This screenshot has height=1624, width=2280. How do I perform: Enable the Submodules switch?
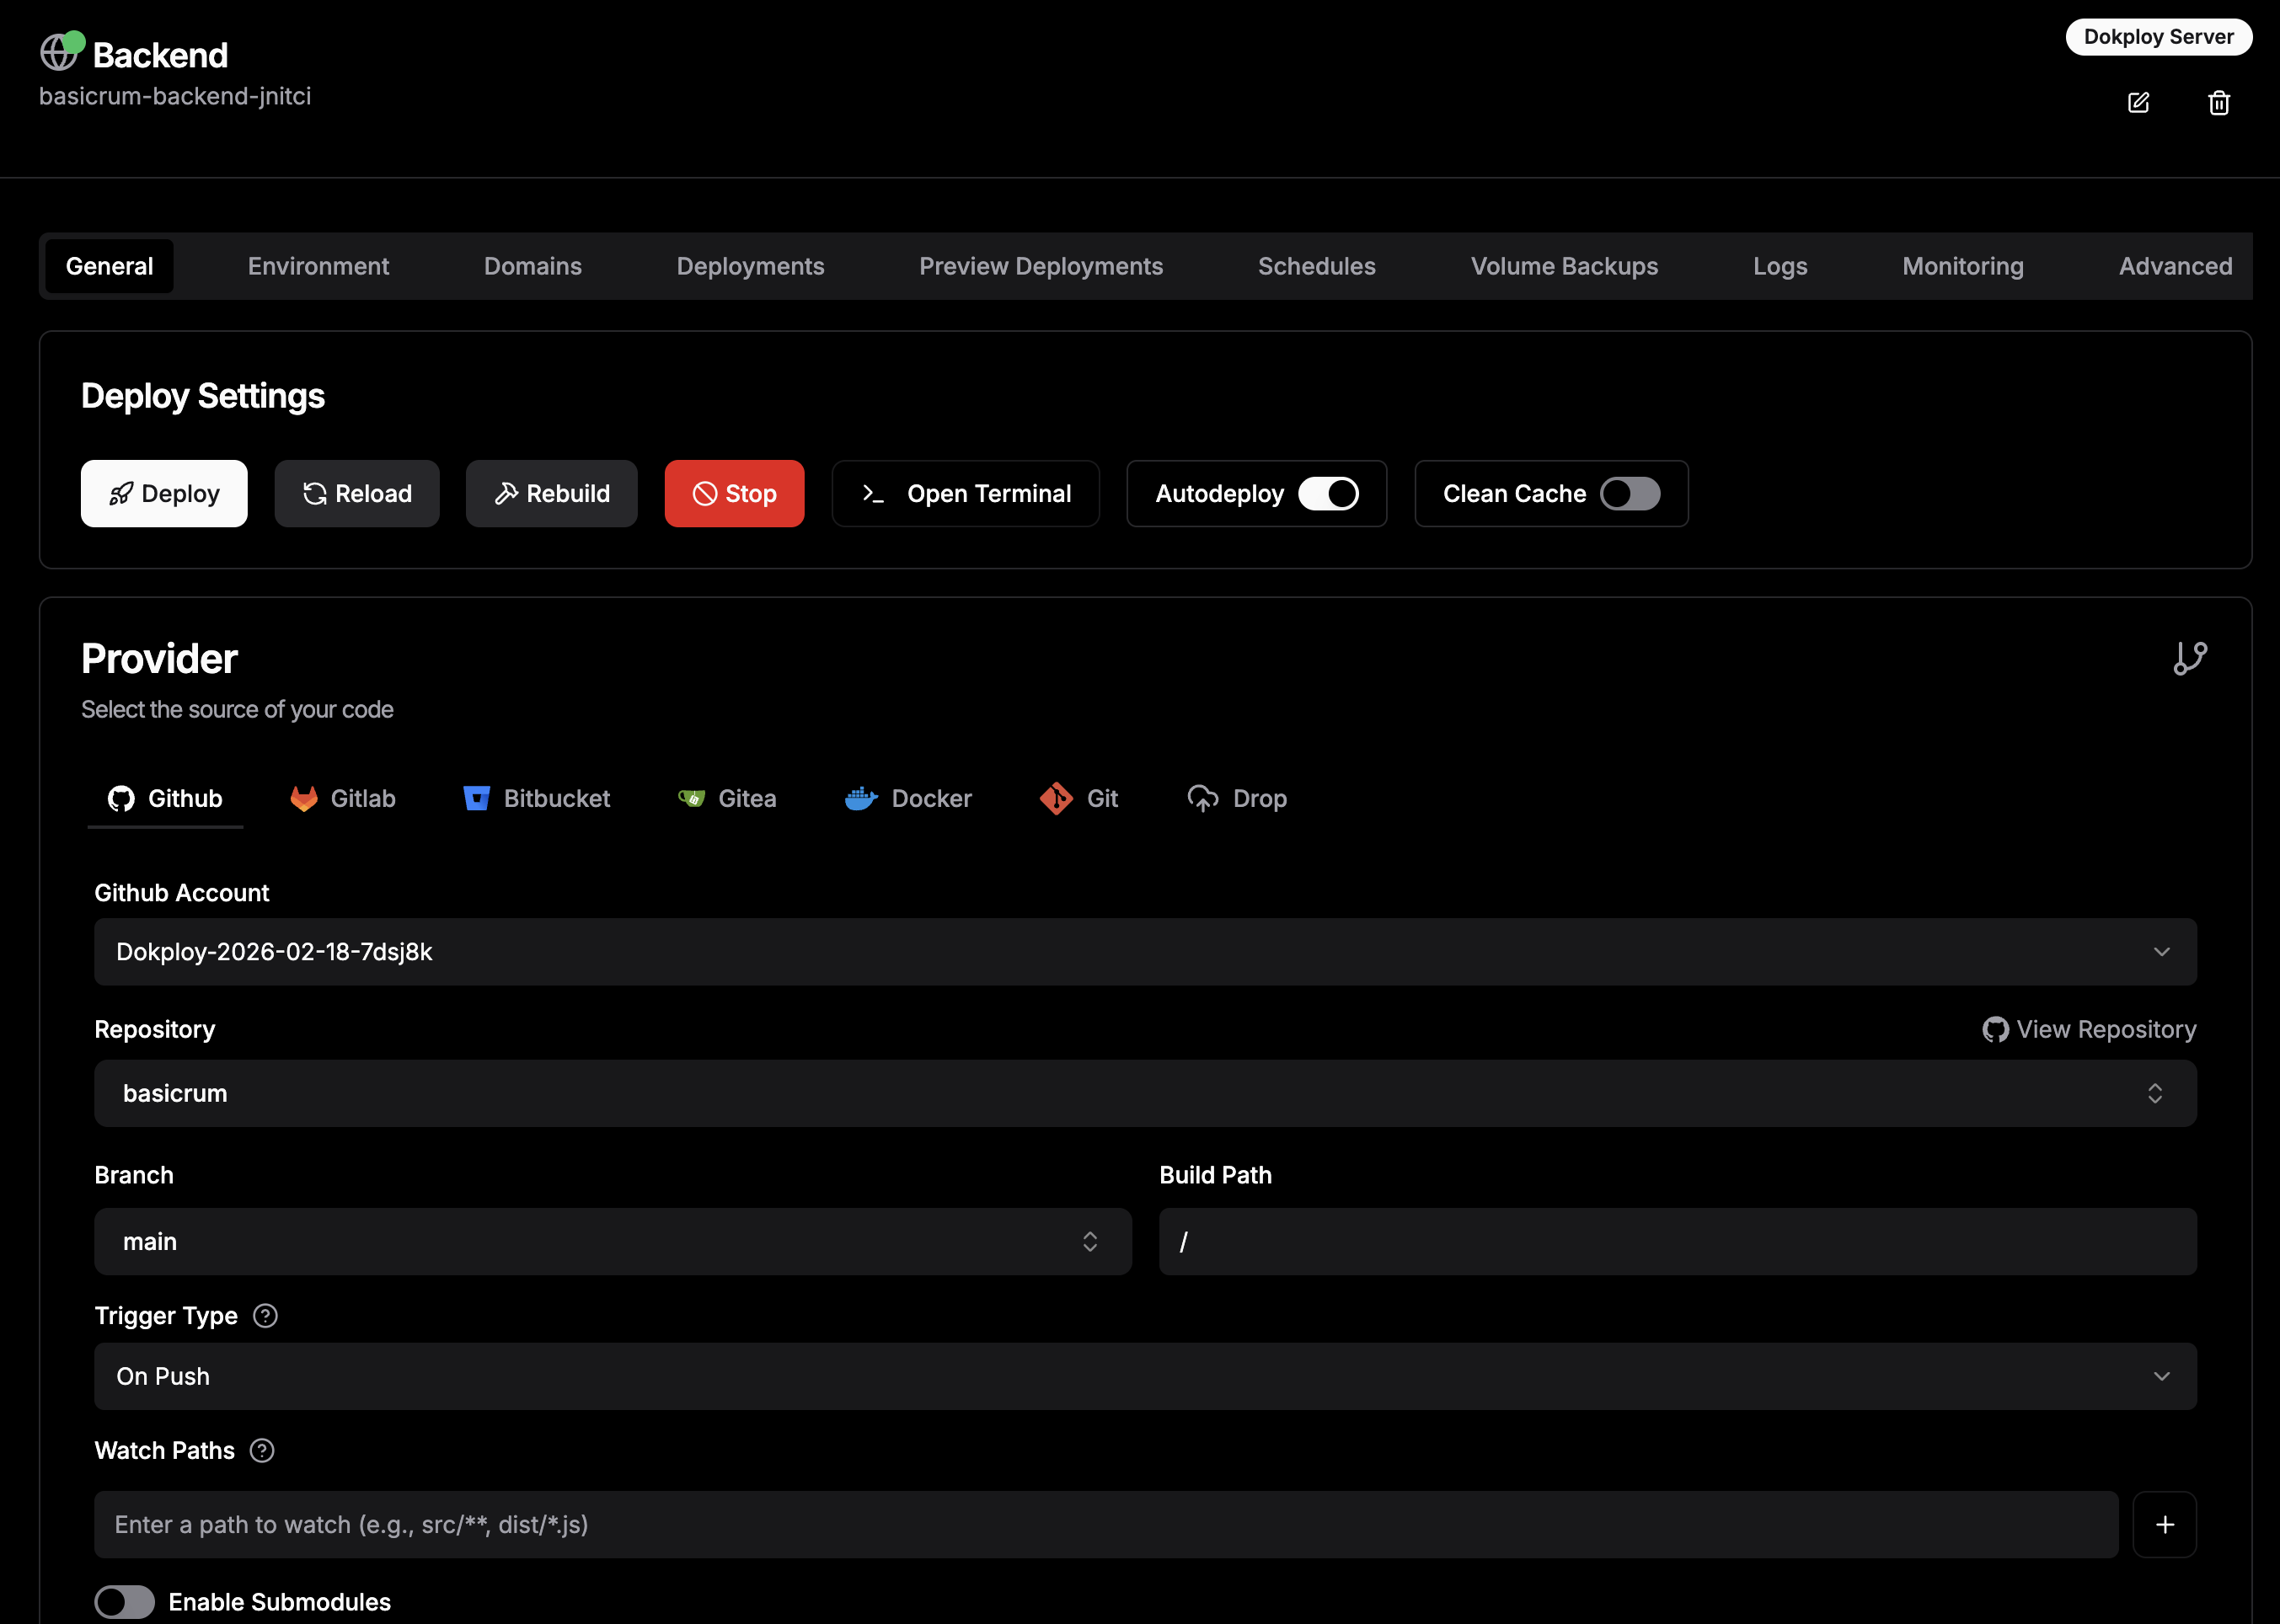tap(125, 1602)
